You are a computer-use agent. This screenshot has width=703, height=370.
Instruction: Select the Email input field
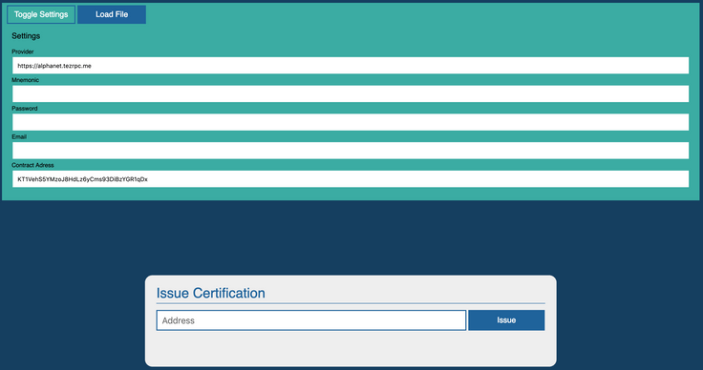pyautogui.click(x=351, y=151)
